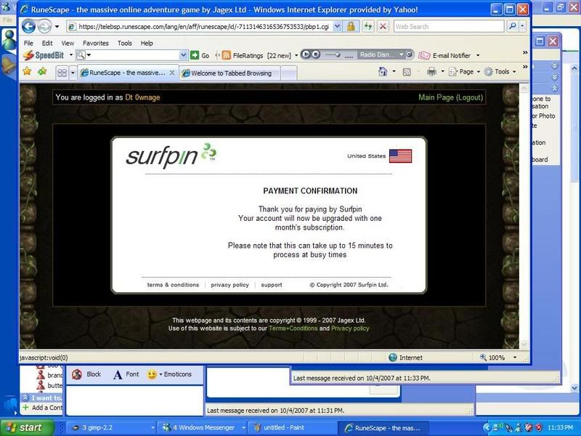Click the SpeedBit toolbar logo

(44, 56)
